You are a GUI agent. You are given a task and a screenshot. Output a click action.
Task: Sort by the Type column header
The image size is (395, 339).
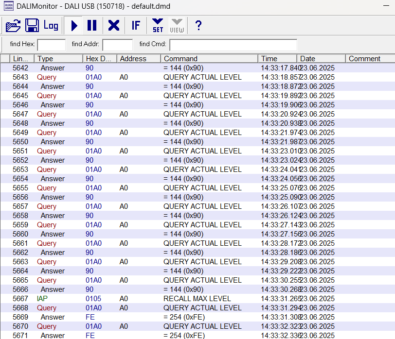(x=58, y=59)
